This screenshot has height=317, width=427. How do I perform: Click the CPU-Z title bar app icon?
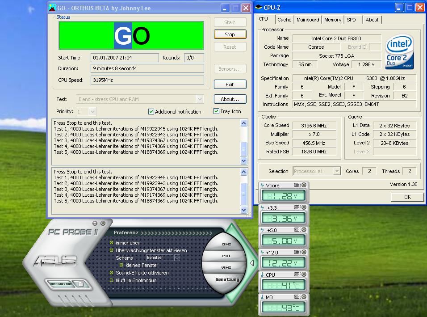258,8
